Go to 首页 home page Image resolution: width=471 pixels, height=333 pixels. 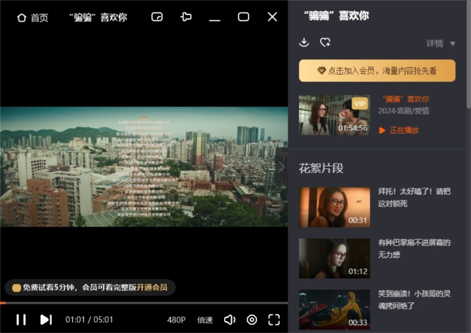[x=33, y=18]
